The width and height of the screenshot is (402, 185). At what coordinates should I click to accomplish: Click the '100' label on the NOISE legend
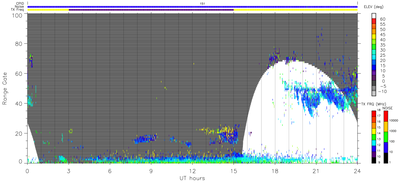(x=392, y=141)
